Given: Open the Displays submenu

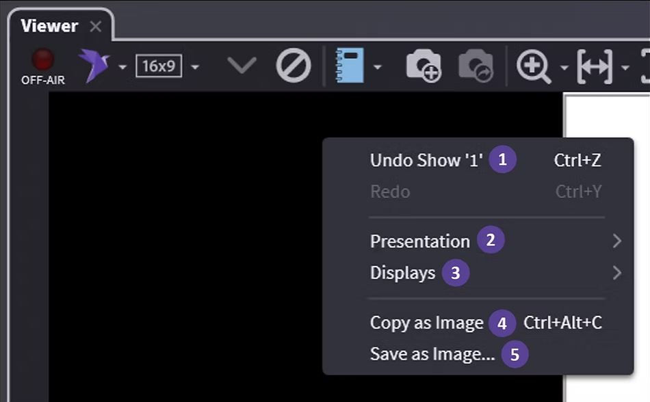Looking at the screenshot, I should [402, 273].
